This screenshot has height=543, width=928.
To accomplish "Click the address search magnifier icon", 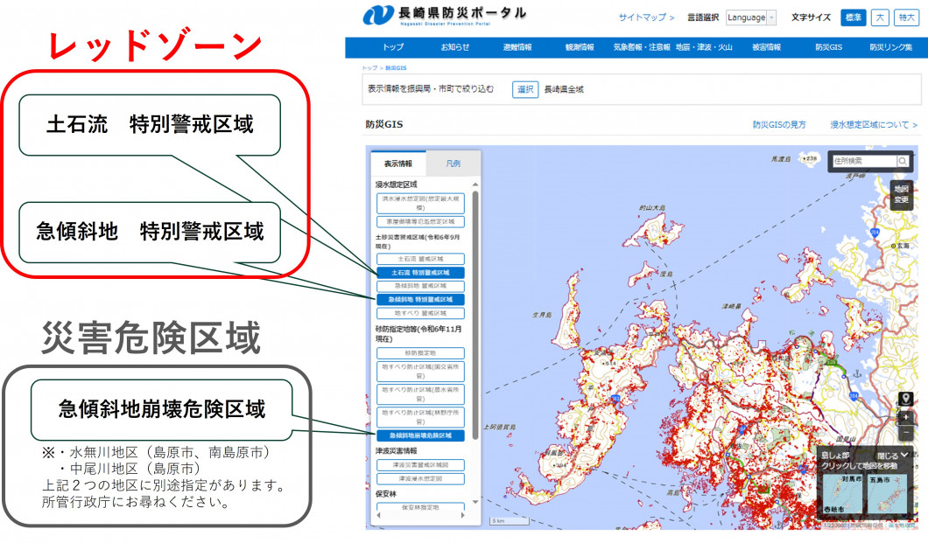I will (903, 161).
